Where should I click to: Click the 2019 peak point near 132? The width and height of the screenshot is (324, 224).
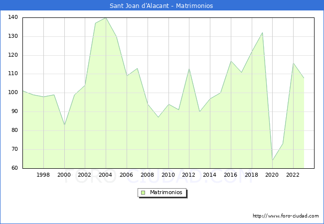click(262, 33)
